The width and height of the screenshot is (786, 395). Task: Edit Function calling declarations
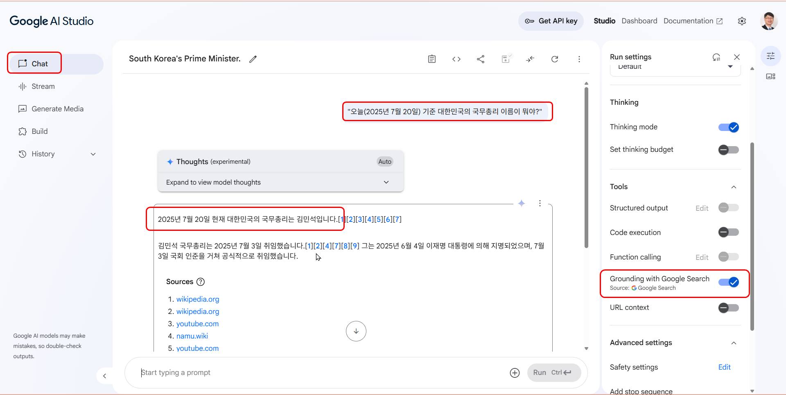tap(702, 257)
